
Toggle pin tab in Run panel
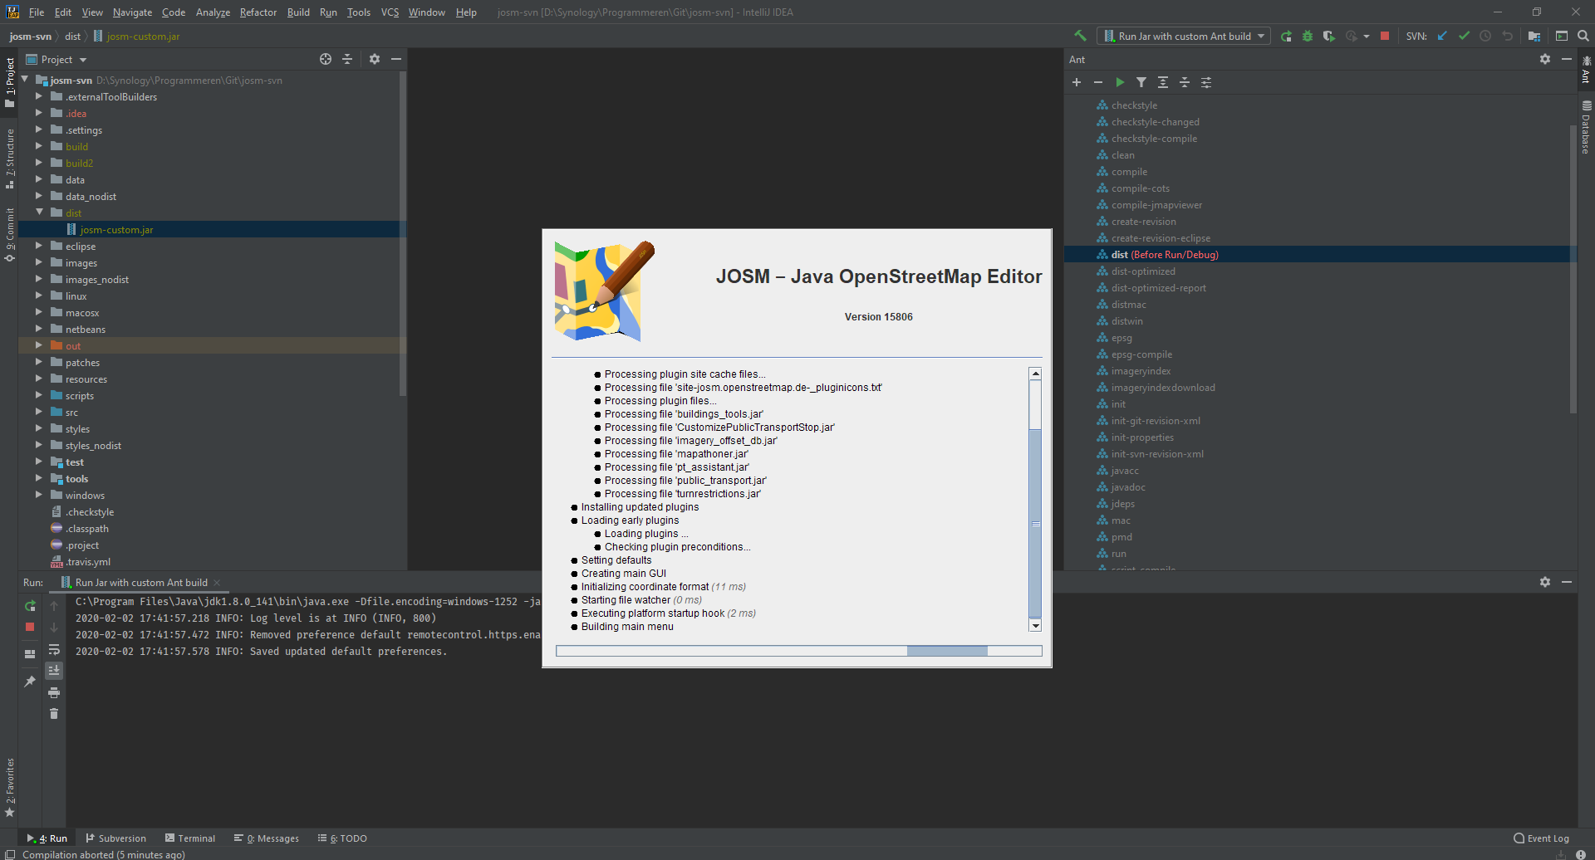click(30, 682)
